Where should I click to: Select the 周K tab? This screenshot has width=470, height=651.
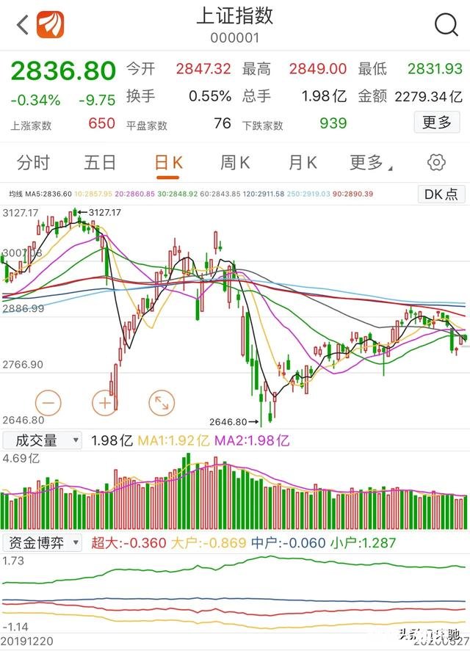pyautogui.click(x=234, y=163)
